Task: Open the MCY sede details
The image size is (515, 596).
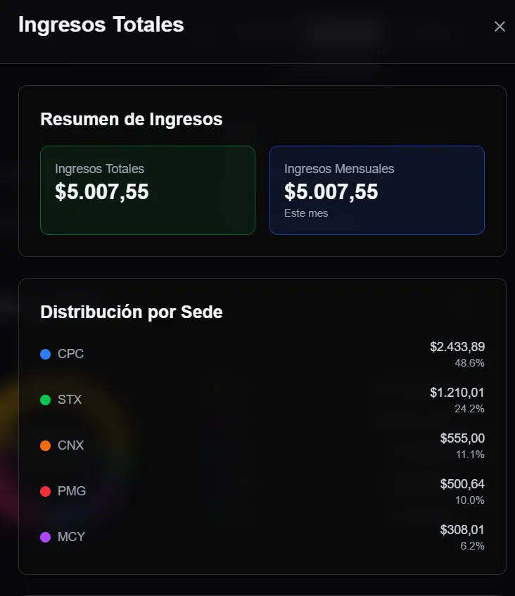Action: (71, 537)
